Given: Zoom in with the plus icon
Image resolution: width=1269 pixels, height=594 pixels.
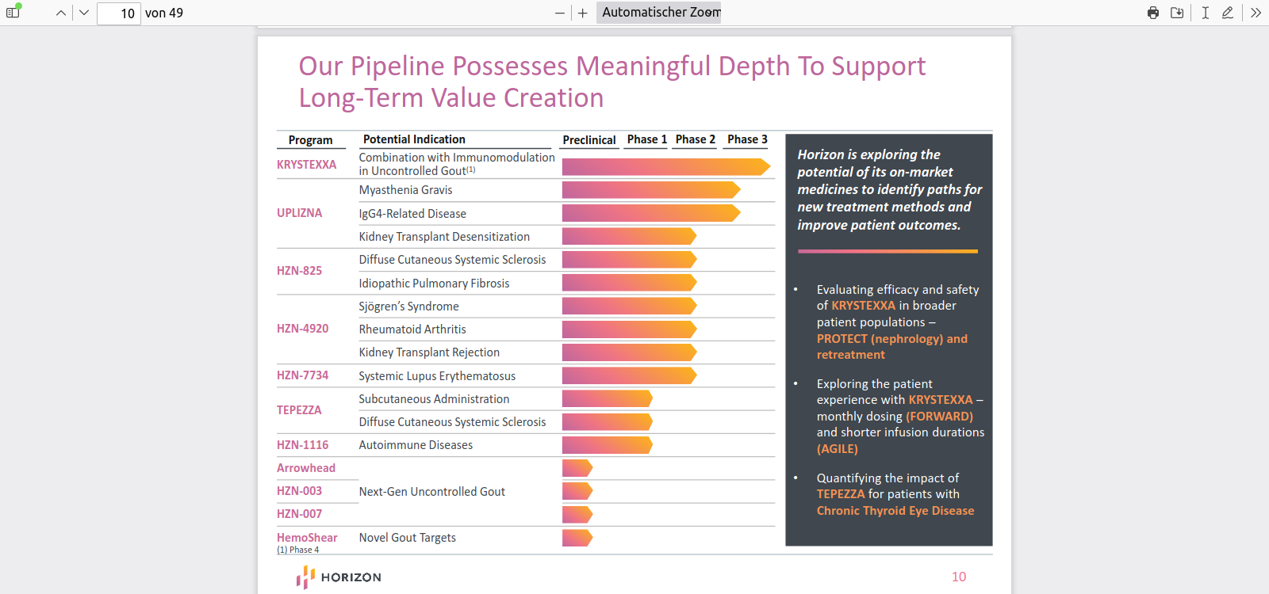Looking at the screenshot, I should click(x=583, y=13).
